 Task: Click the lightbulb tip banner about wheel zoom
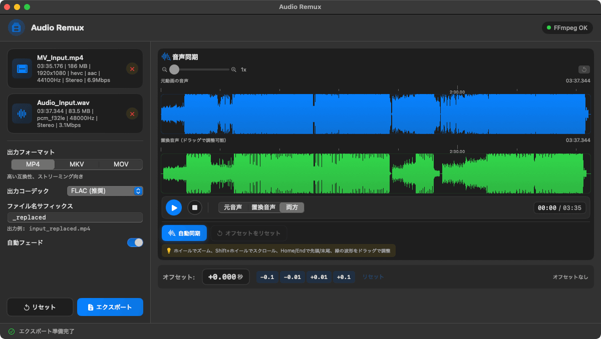(277, 250)
